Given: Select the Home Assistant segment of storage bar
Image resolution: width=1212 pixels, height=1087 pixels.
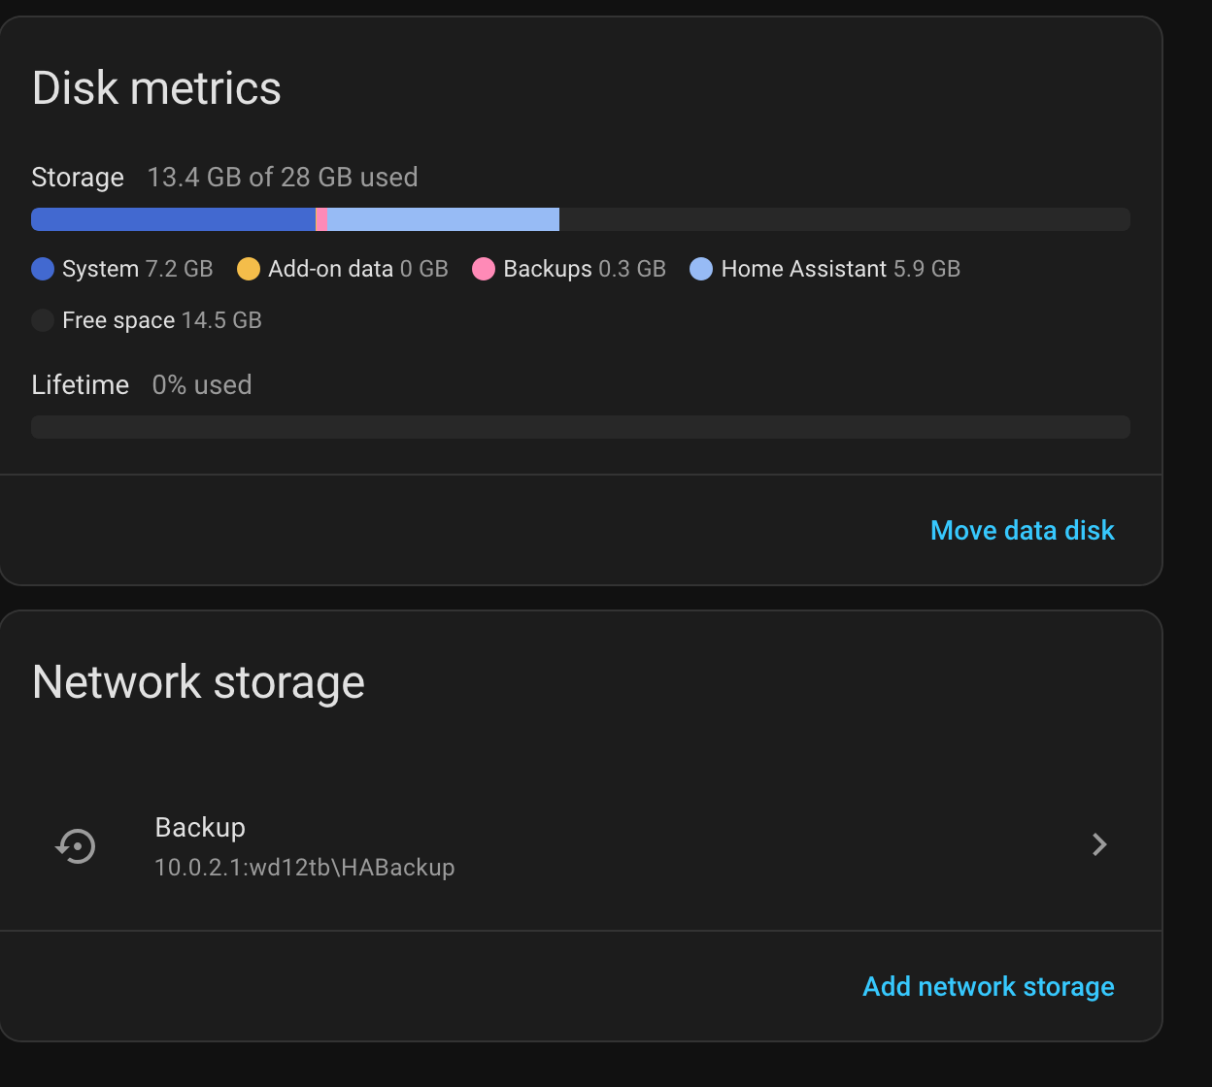Looking at the screenshot, I should pos(443,219).
